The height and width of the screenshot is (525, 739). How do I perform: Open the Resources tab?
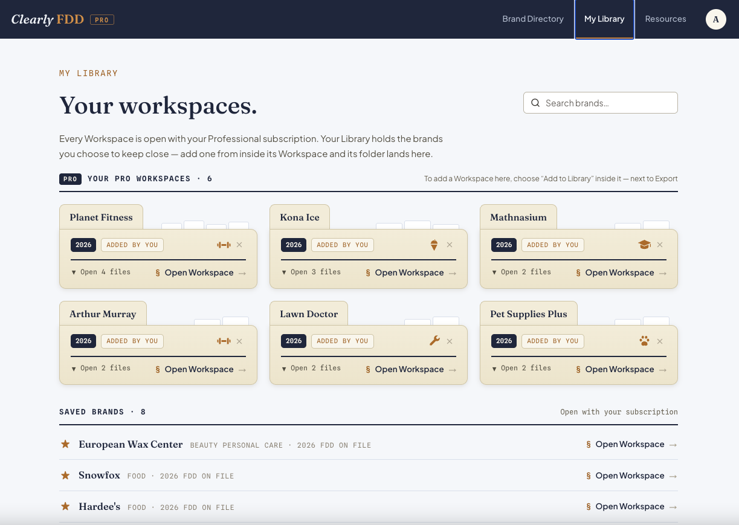(665, 19)
